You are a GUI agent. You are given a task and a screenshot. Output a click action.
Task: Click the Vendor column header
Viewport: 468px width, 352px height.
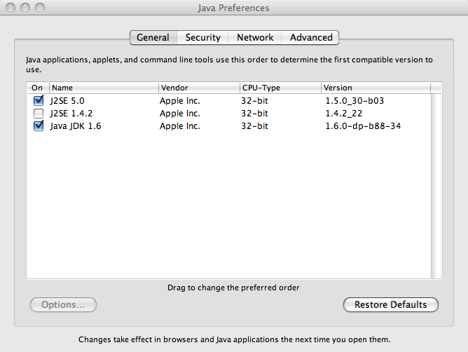[x=198, y=88]
